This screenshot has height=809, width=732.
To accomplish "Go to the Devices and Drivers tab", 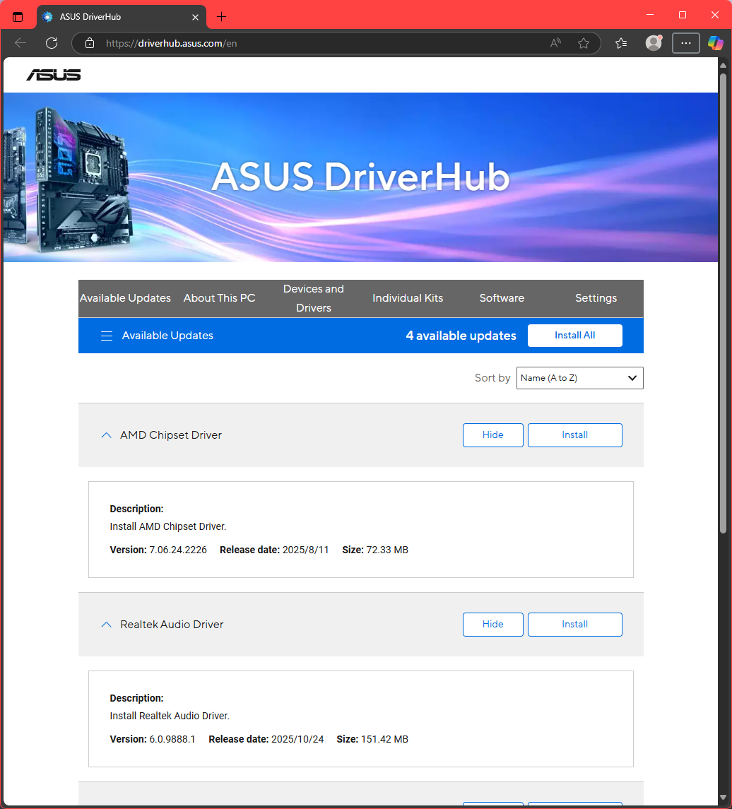I will [313, 298].
